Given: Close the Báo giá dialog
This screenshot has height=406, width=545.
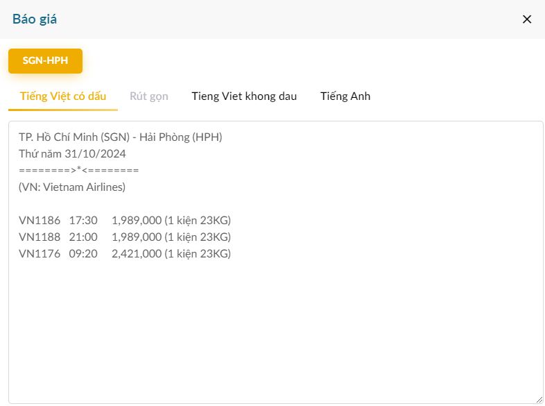Looking at the screenshot, I should [x=527, y=19].
